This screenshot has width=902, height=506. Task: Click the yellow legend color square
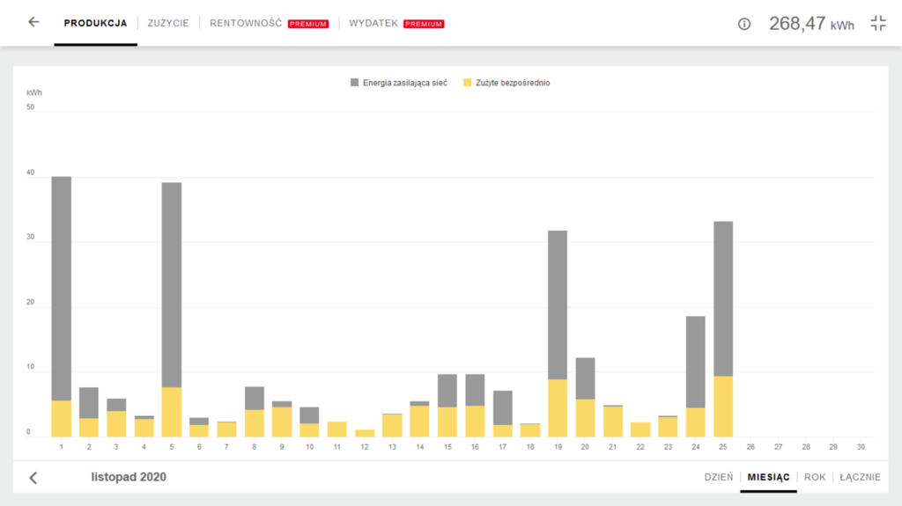(x=468, y=83)
